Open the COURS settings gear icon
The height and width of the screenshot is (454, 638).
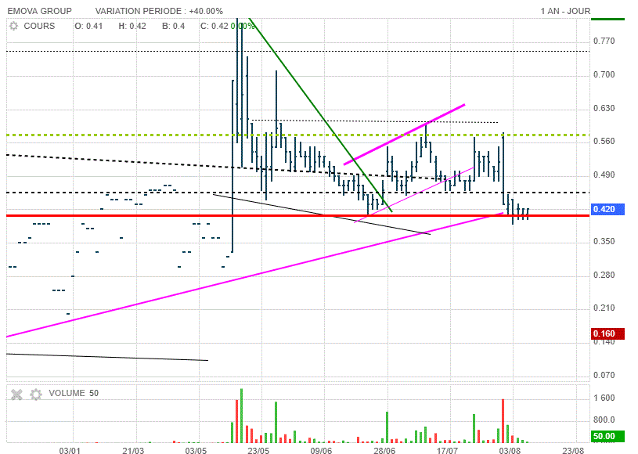pos(14,26)
